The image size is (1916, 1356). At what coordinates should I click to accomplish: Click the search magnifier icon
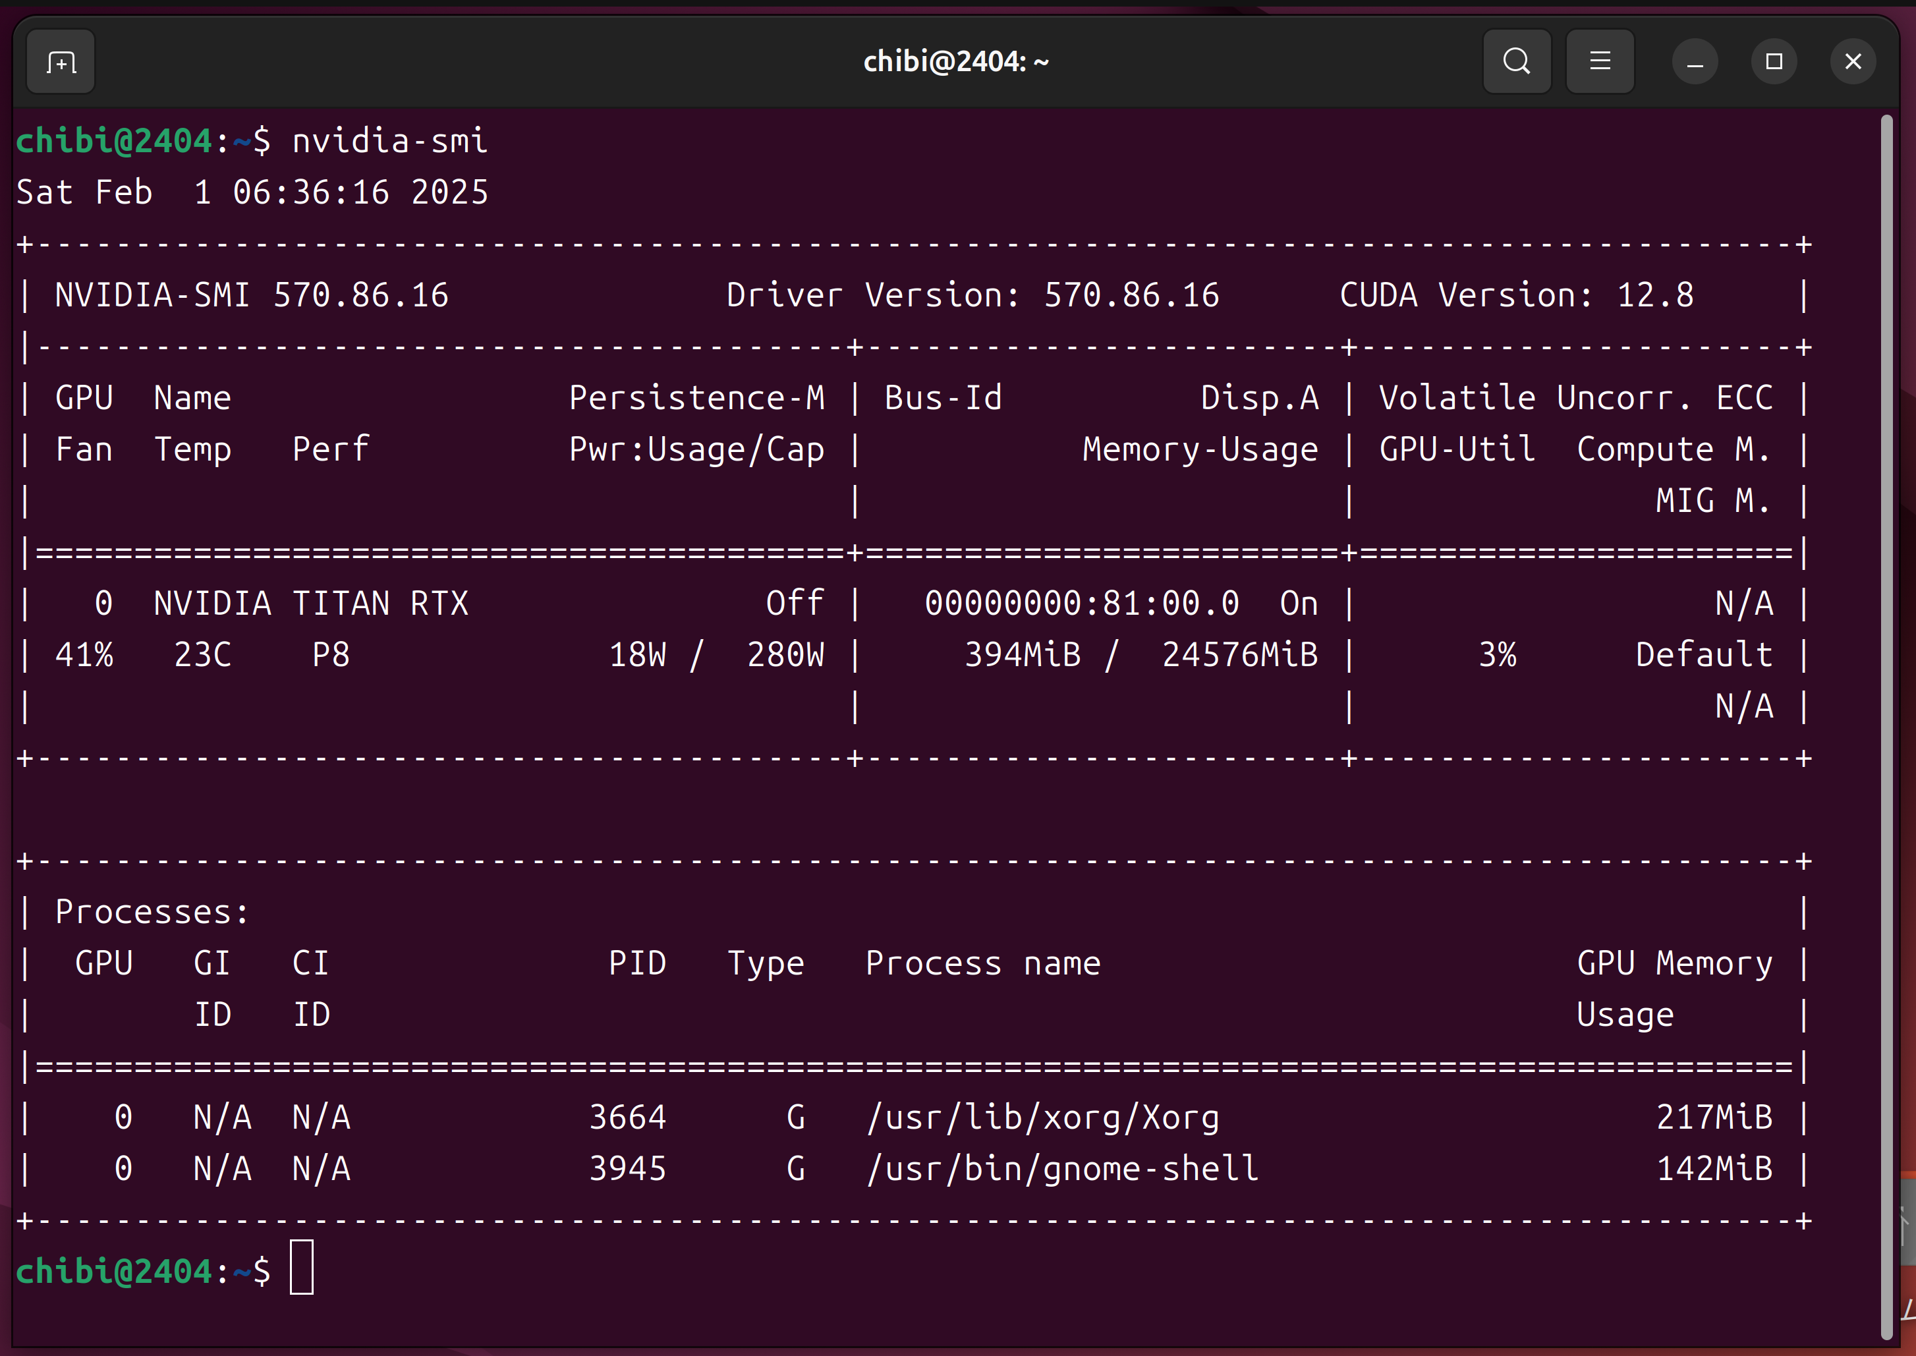pos(1516,62)
